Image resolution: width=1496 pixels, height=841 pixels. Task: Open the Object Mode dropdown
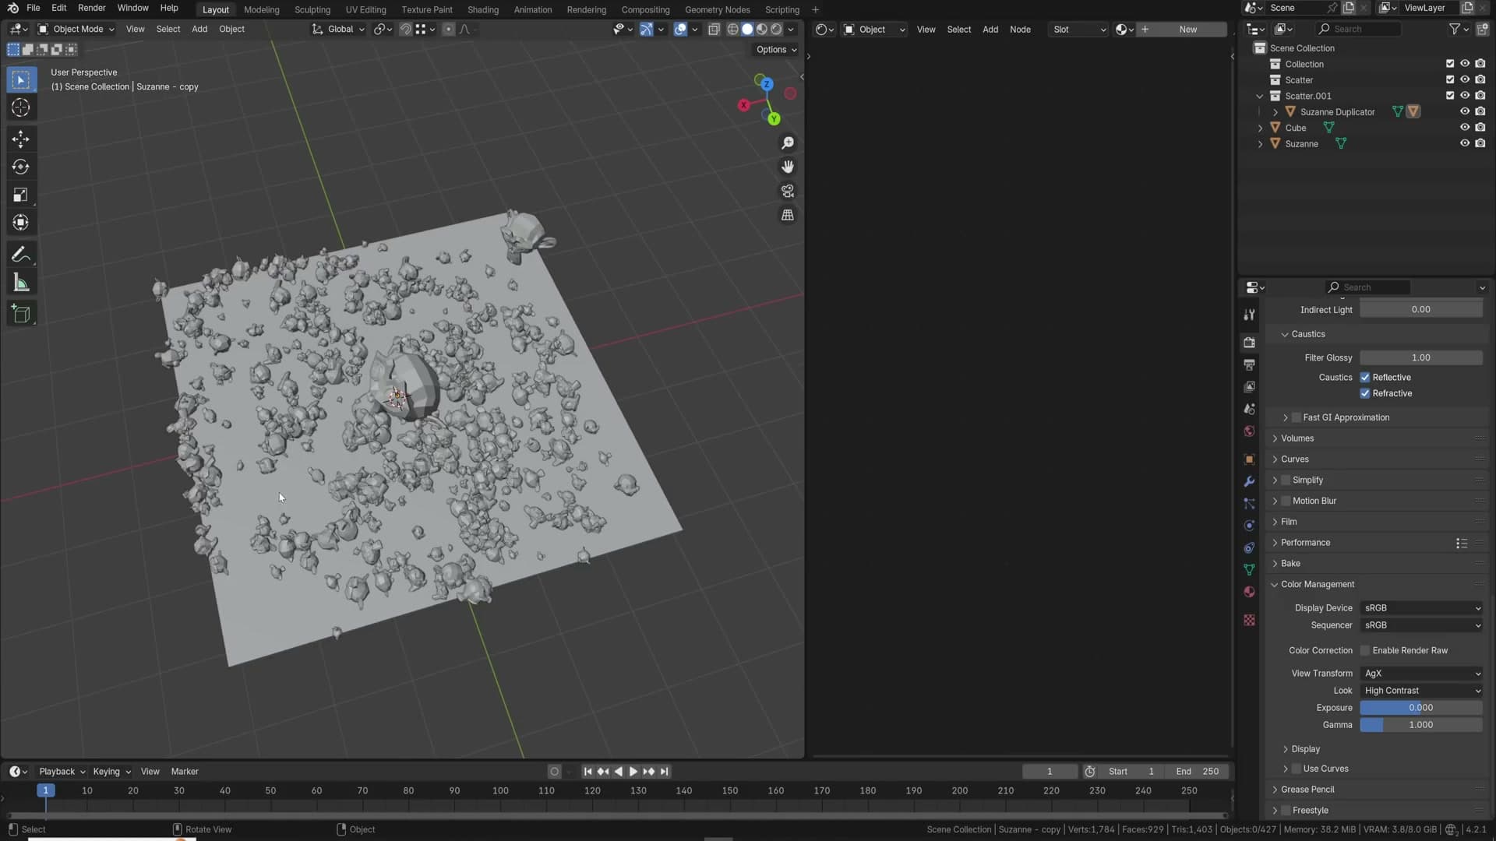(76, 29)
